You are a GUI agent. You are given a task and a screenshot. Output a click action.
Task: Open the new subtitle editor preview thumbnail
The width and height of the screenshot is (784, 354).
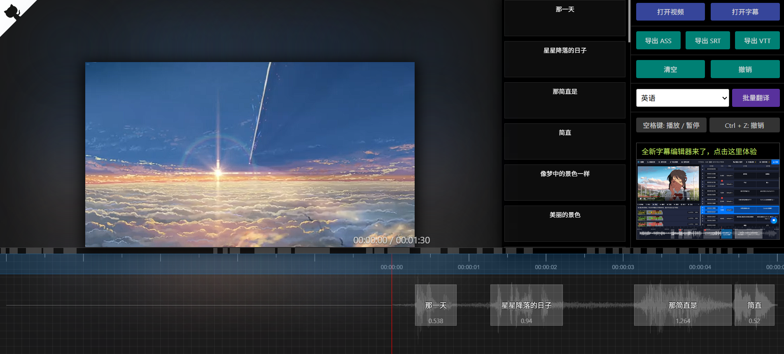pyautogui.click(x=708, y=199)
